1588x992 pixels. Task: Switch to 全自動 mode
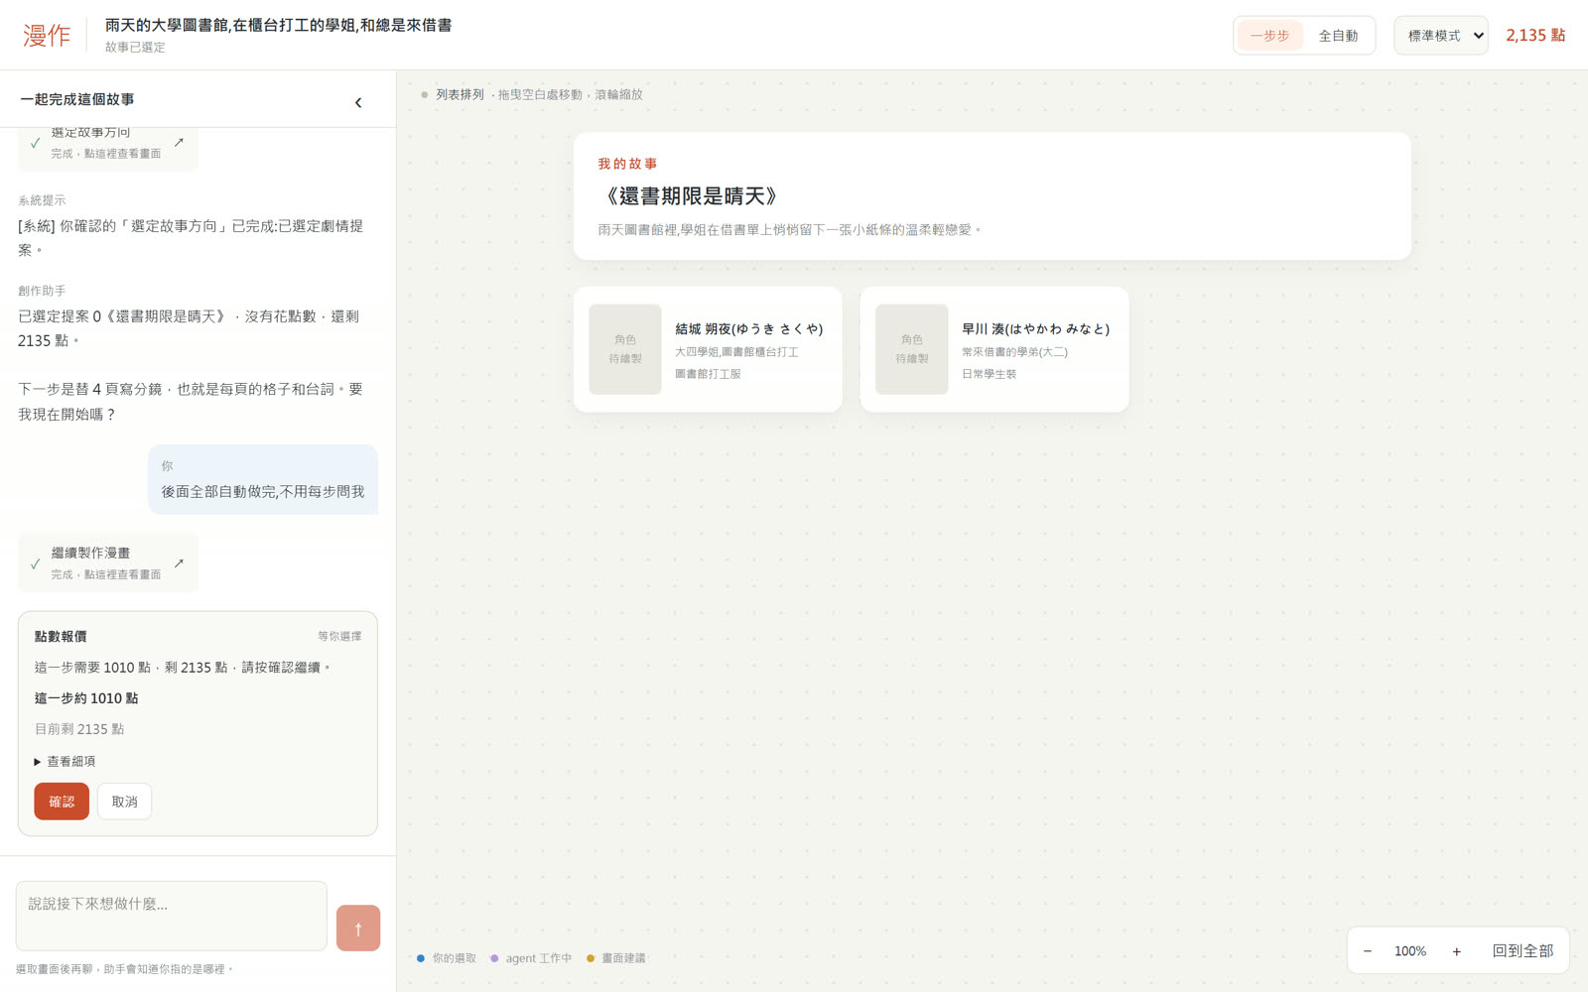[1338, 36]
